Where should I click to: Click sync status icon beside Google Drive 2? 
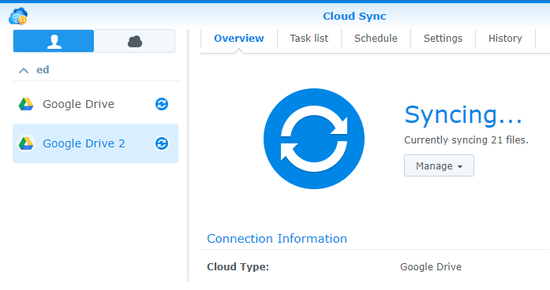click(162, 143)
